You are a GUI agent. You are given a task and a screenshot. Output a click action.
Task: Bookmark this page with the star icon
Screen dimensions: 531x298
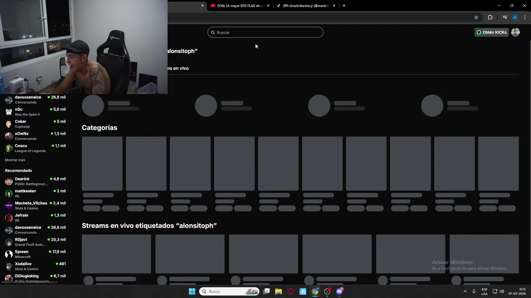476,17
